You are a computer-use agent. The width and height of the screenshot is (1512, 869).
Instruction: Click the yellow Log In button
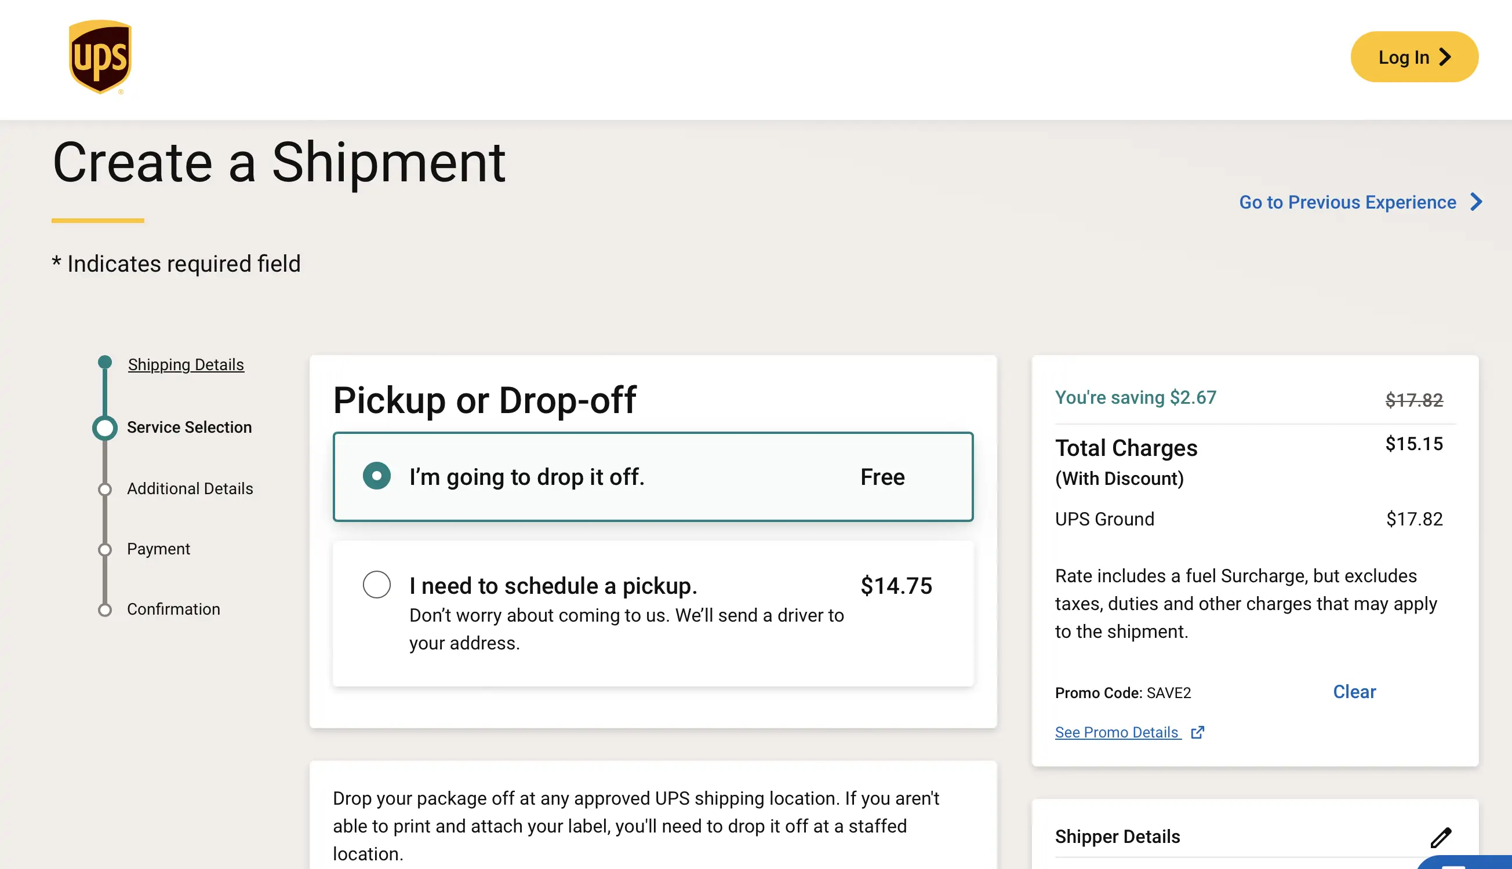[x=1414, y=57]
